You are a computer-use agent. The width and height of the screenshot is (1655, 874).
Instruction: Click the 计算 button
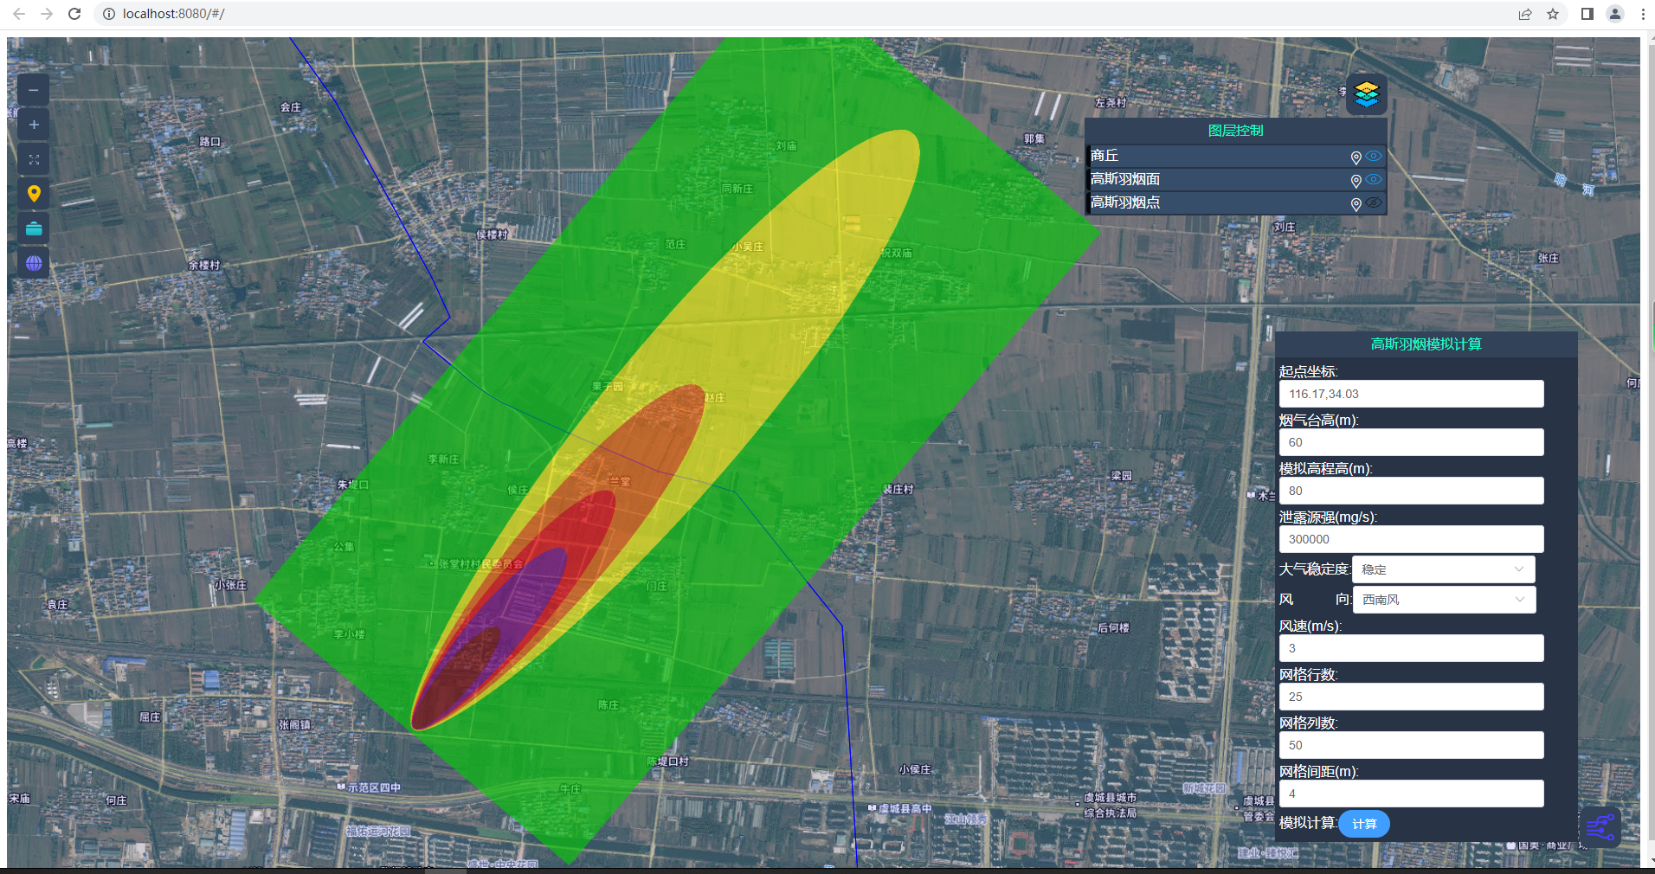(1364, 824)
